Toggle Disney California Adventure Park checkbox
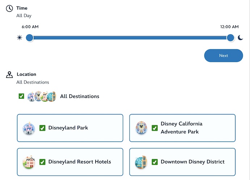Image resolution: width=250 pixels, height=180 pixels. coord(155,128)
